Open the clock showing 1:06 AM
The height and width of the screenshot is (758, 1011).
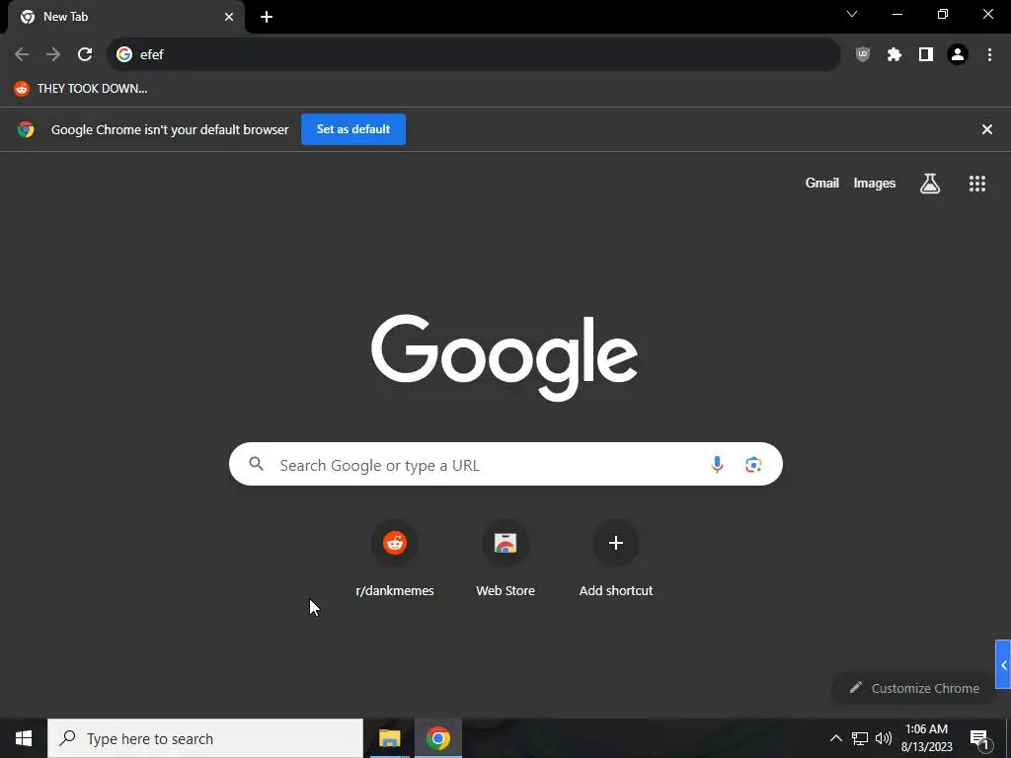click(x=926, y=738)
